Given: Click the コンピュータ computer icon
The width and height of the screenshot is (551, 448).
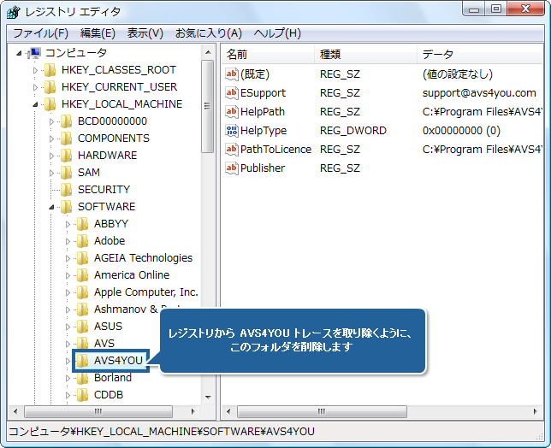Looking at the screenshot, I should pyautogui.click(x=35, y=53).
